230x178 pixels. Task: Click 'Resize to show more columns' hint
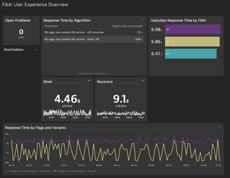pyautogui.click(x=94, y=73)
